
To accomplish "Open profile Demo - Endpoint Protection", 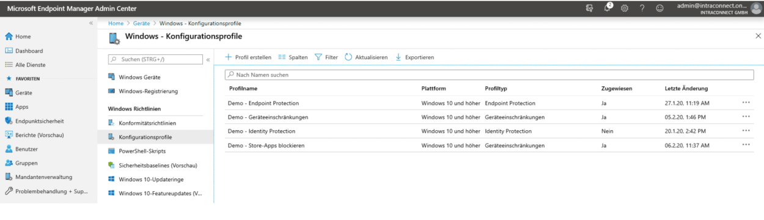I will point(263,103).
